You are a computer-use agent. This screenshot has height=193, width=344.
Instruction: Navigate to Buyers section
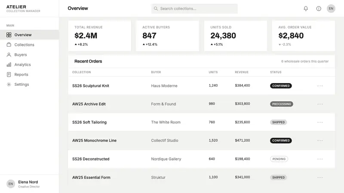click(x=29, y=55)
